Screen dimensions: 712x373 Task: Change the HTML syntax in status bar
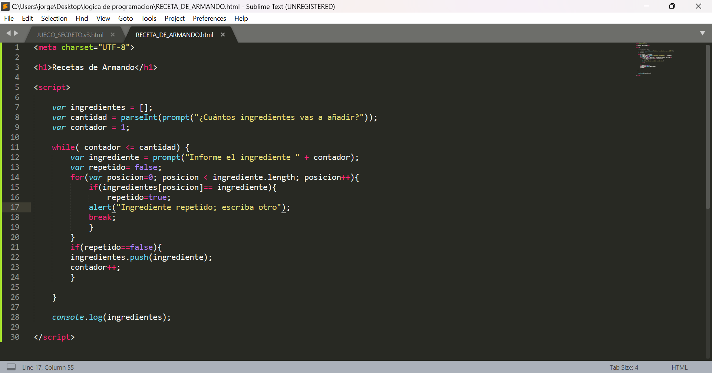[679, 367]
